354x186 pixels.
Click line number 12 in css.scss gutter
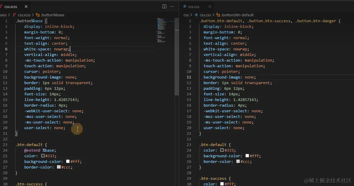(5, 83)
